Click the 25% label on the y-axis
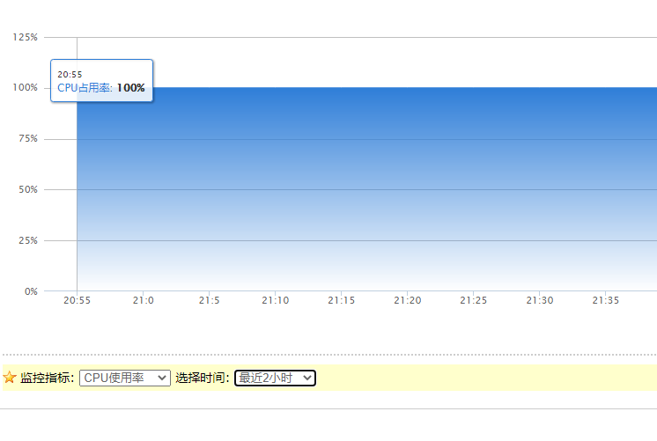Image resolution: width=657 pixels, height=441 pixels. pos(27,240)
